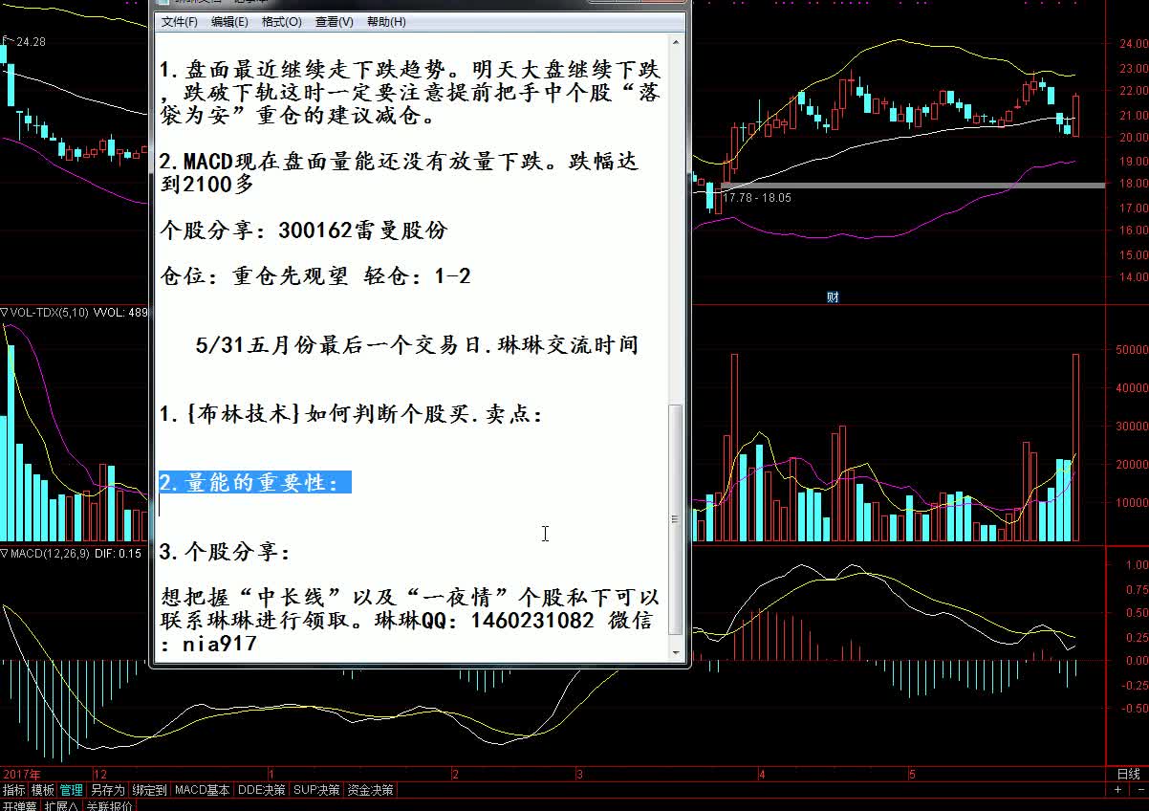This screenshot has width=1149, height=811.
Task: Open the 查看(V) menu
Action: 334,22
